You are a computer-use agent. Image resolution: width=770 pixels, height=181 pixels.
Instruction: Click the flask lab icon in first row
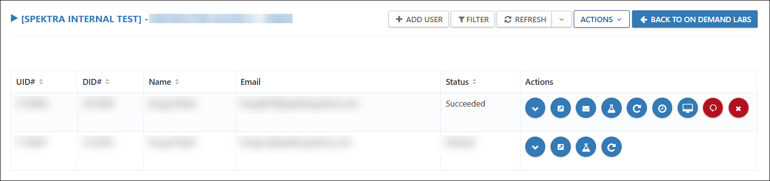pos(611,109)
